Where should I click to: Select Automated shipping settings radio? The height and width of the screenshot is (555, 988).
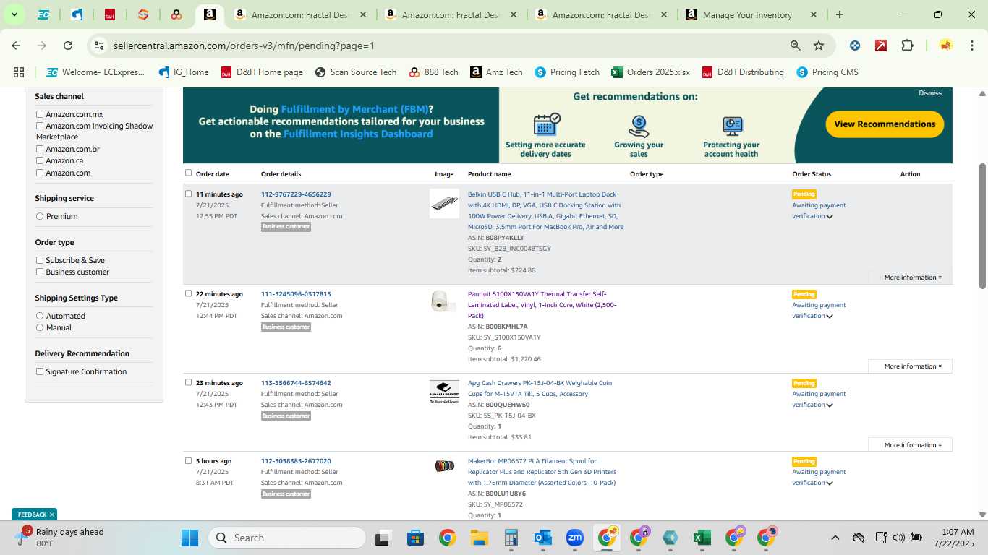click(x=40, y=316)
